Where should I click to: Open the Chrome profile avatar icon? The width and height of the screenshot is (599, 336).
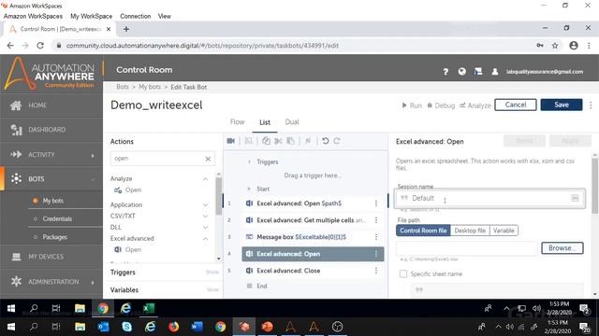(x=574, y=46)
